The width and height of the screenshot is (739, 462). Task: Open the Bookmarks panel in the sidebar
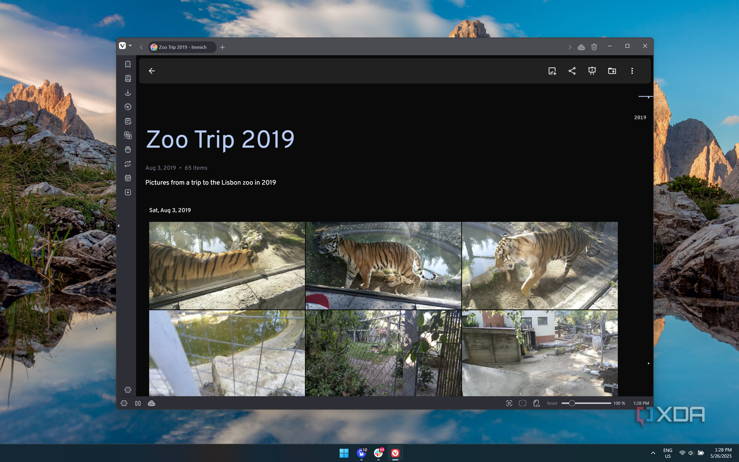(127, 64)
